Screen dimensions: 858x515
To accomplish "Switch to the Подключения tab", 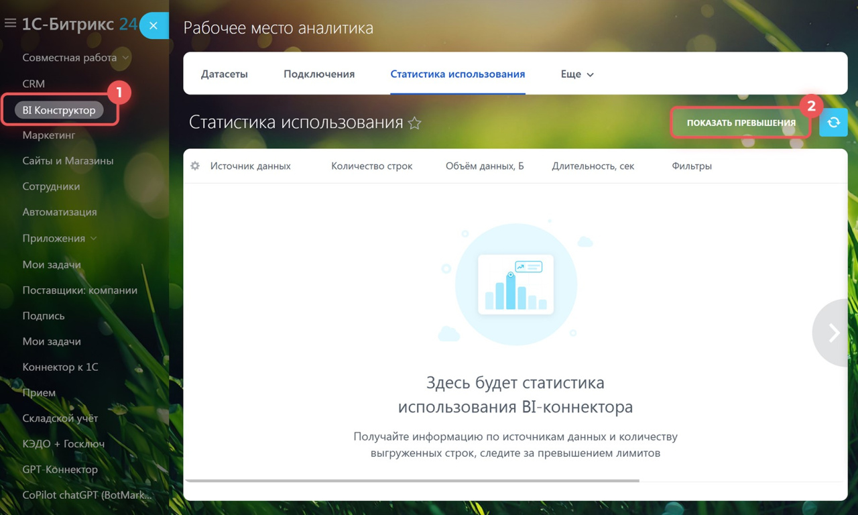I will (x=319, y=74).
